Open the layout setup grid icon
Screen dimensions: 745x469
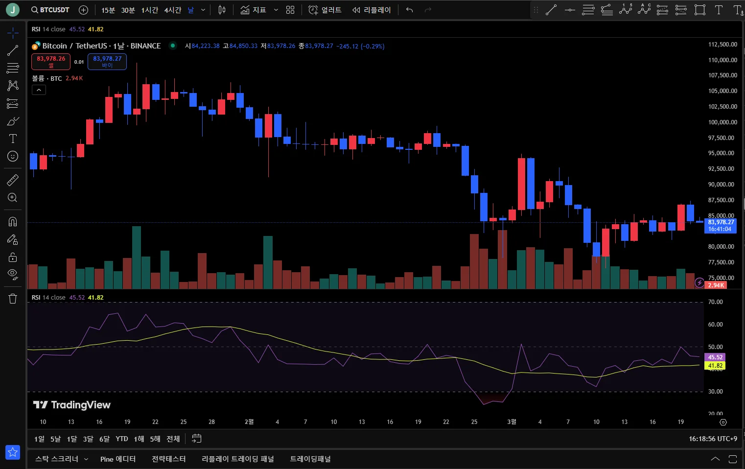[x=290, y=10]
